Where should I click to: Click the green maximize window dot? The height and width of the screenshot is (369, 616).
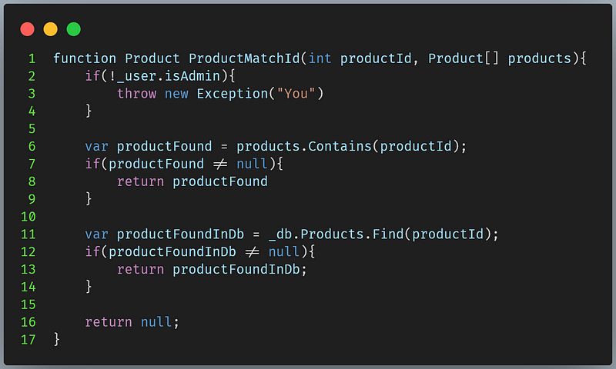pos(73,29)
